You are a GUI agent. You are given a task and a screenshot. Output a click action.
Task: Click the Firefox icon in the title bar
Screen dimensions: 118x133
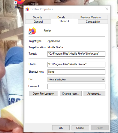[27, 9]
